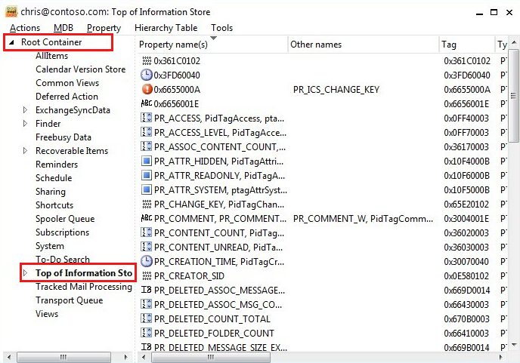The image size is (520, 363).
Task: Open the Actions menu
Action: [x=25, y=28]
